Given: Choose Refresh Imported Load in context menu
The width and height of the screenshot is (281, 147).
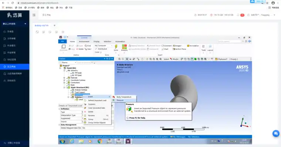Looking at the screenshot, I should tap(97, 100).
